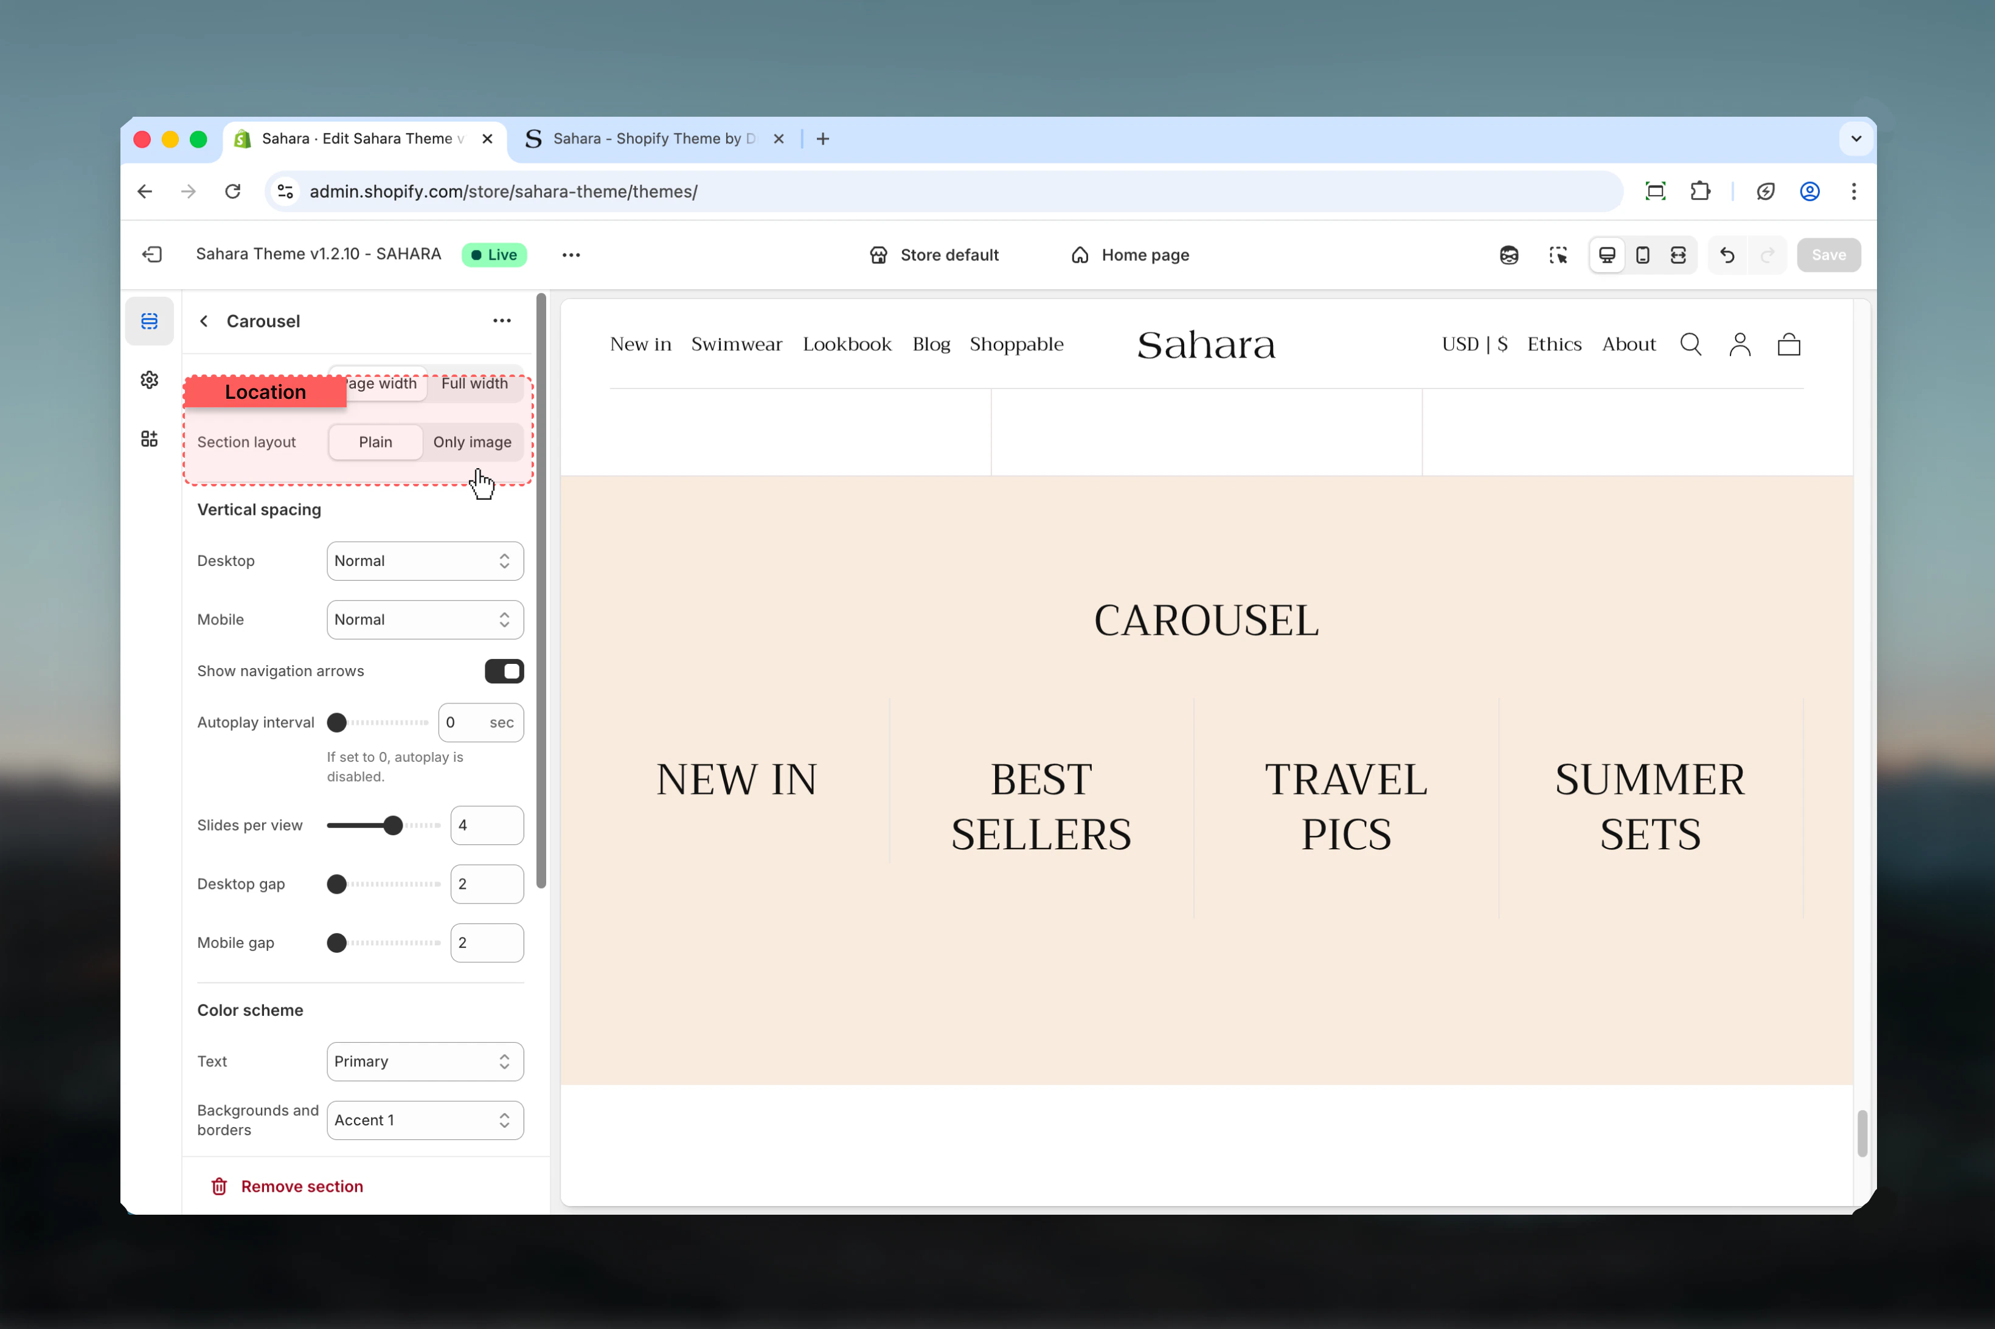Open the store search icon
Image resolution: width=1995 pixels, height=1329 pixels.
pos(1691,344)
